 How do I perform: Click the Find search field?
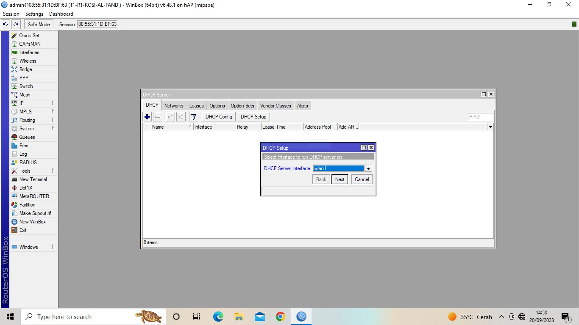[481, 117]
